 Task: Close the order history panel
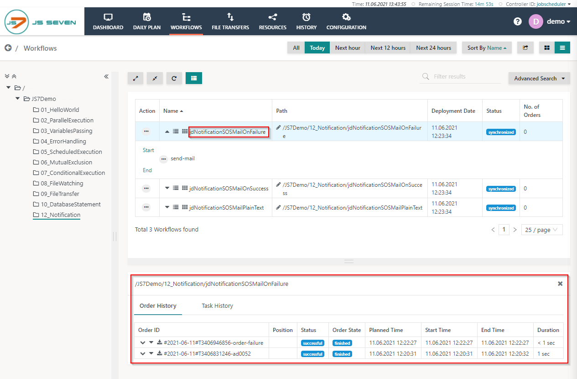click(x=560, y=284)
